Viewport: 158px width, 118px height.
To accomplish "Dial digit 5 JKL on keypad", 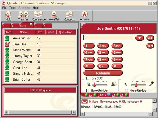I will click(x=103, y=52).
